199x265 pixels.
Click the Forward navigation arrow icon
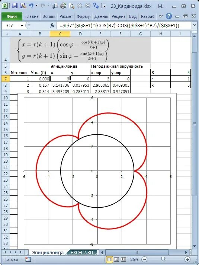tap(88, 6)
